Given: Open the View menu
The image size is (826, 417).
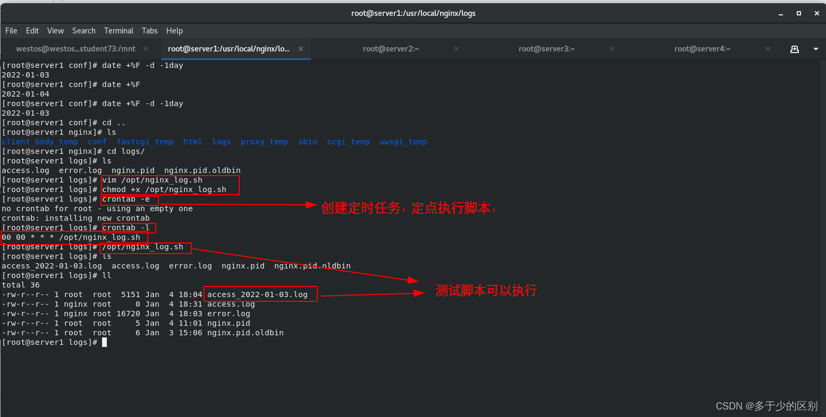Looking at the screenshot, I should 55,31.
